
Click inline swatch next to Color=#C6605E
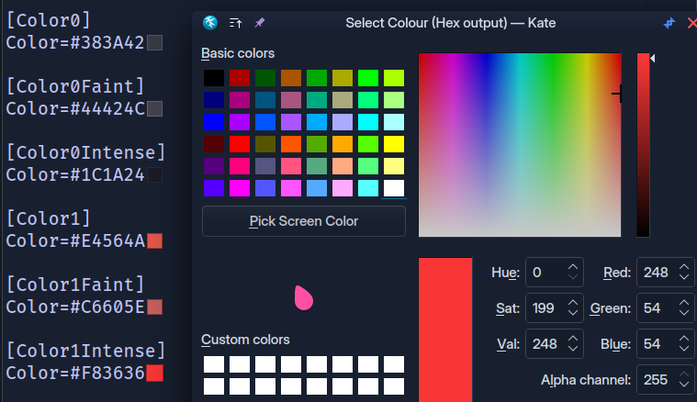pos(154,307)
